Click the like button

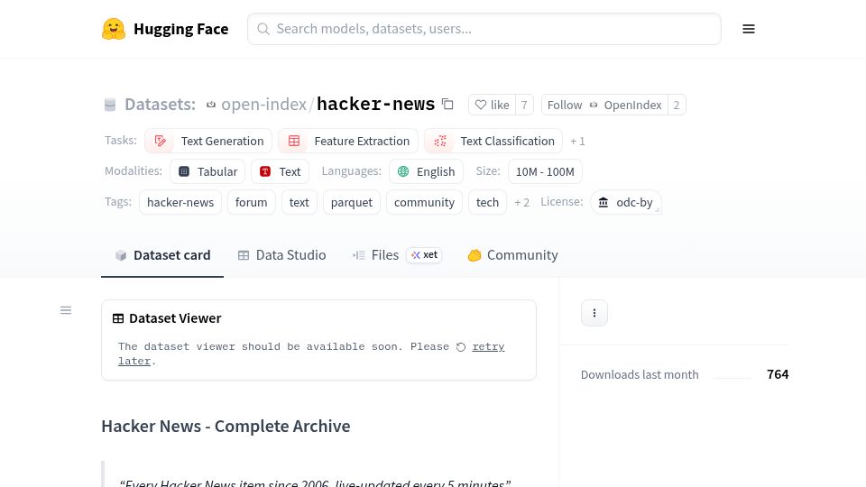tap(493, 105)
